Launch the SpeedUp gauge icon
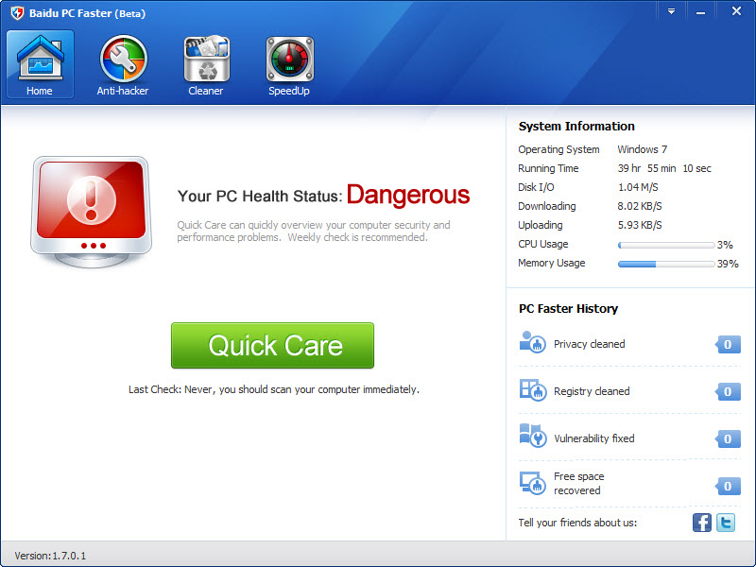The width and height of the screenshot is (756, 567). pos(289,60)
